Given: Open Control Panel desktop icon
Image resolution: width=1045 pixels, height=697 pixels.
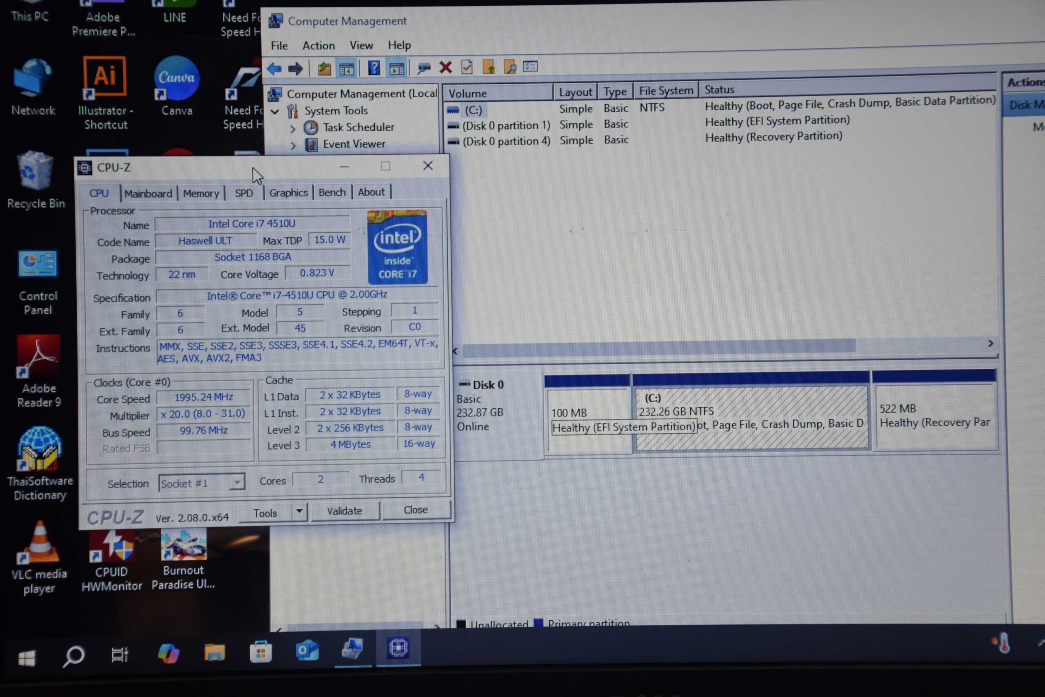Looking at the screenshot, I should (x=37, y=283).
